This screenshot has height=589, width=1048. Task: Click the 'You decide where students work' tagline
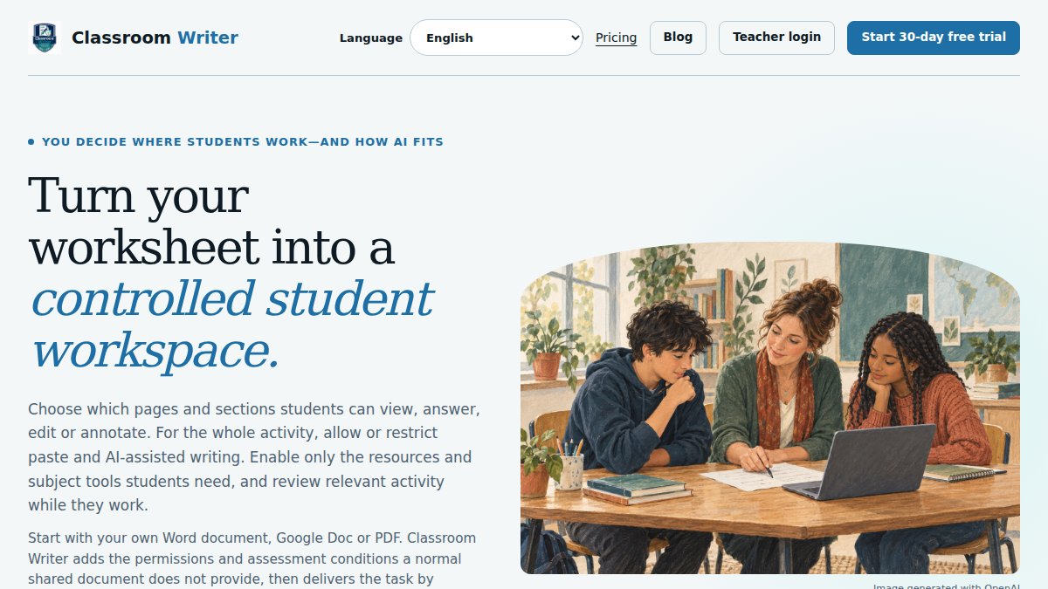click(x=236, y=141)
